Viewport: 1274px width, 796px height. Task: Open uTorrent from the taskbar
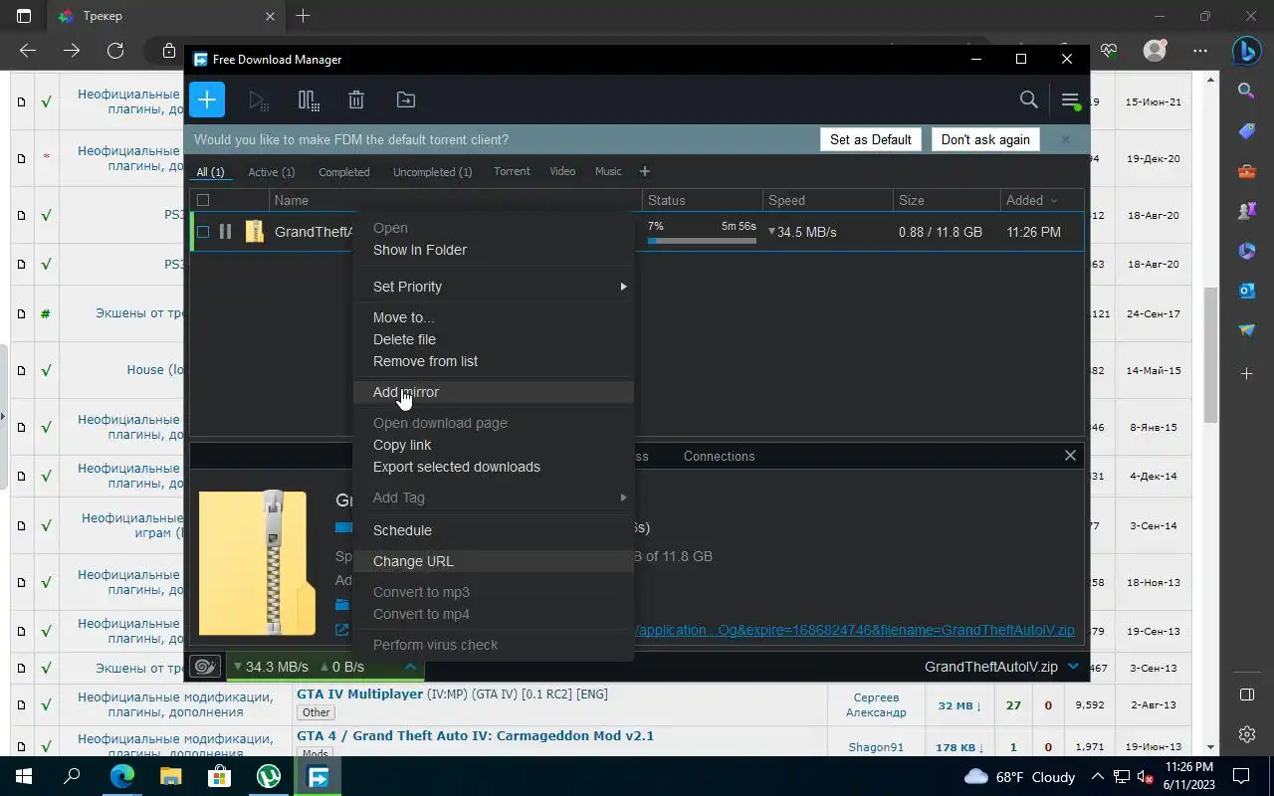point(269,776)
